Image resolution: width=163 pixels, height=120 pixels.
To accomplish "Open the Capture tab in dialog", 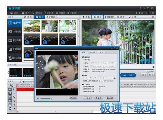I will pos(84,52).
